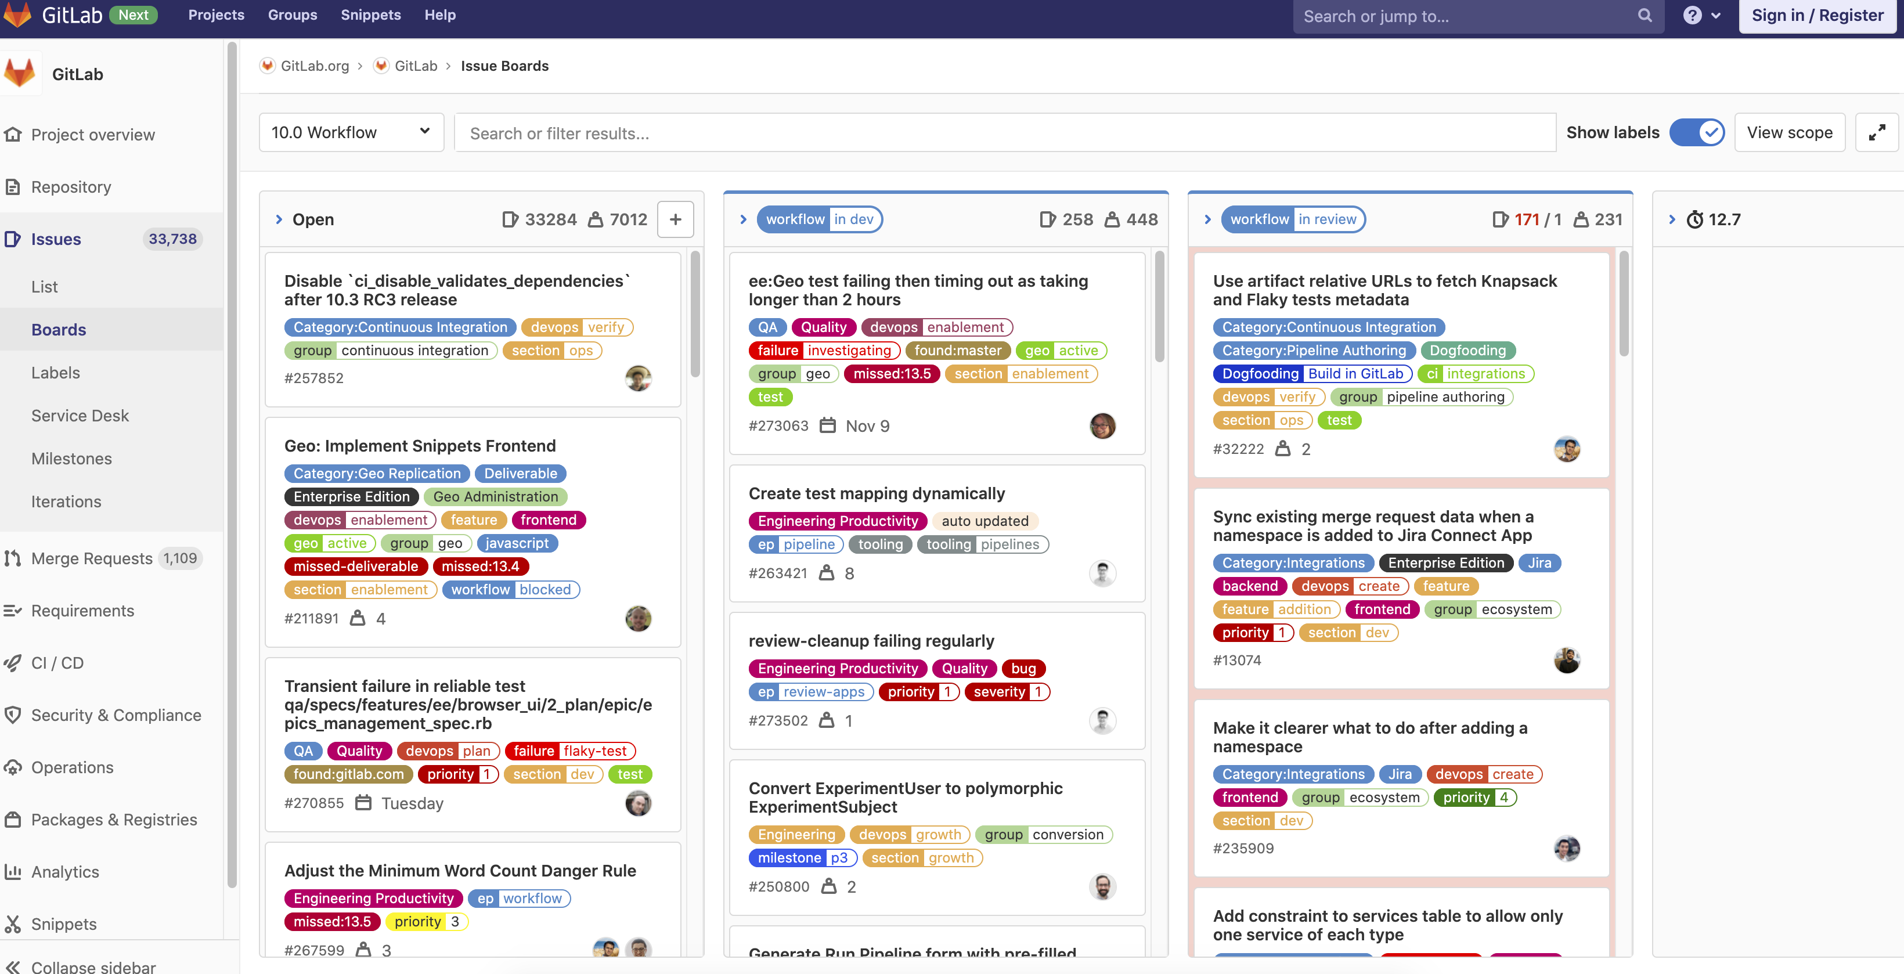Disable the Show labels toggle

pyautogui.click(x=1697, y=132)
